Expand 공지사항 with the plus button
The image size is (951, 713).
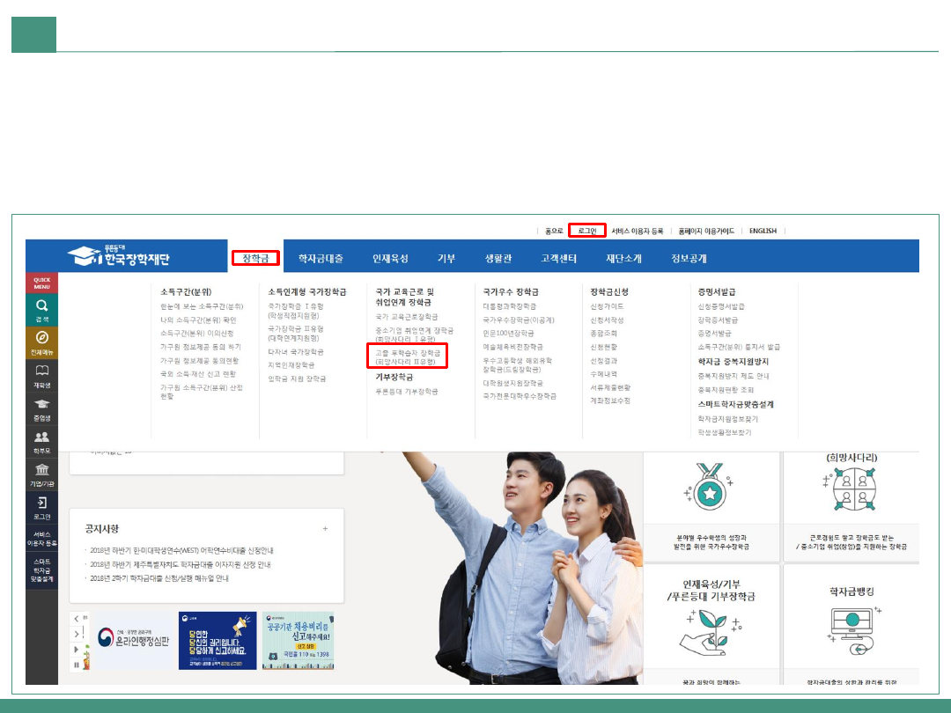(x=325, y=529)
